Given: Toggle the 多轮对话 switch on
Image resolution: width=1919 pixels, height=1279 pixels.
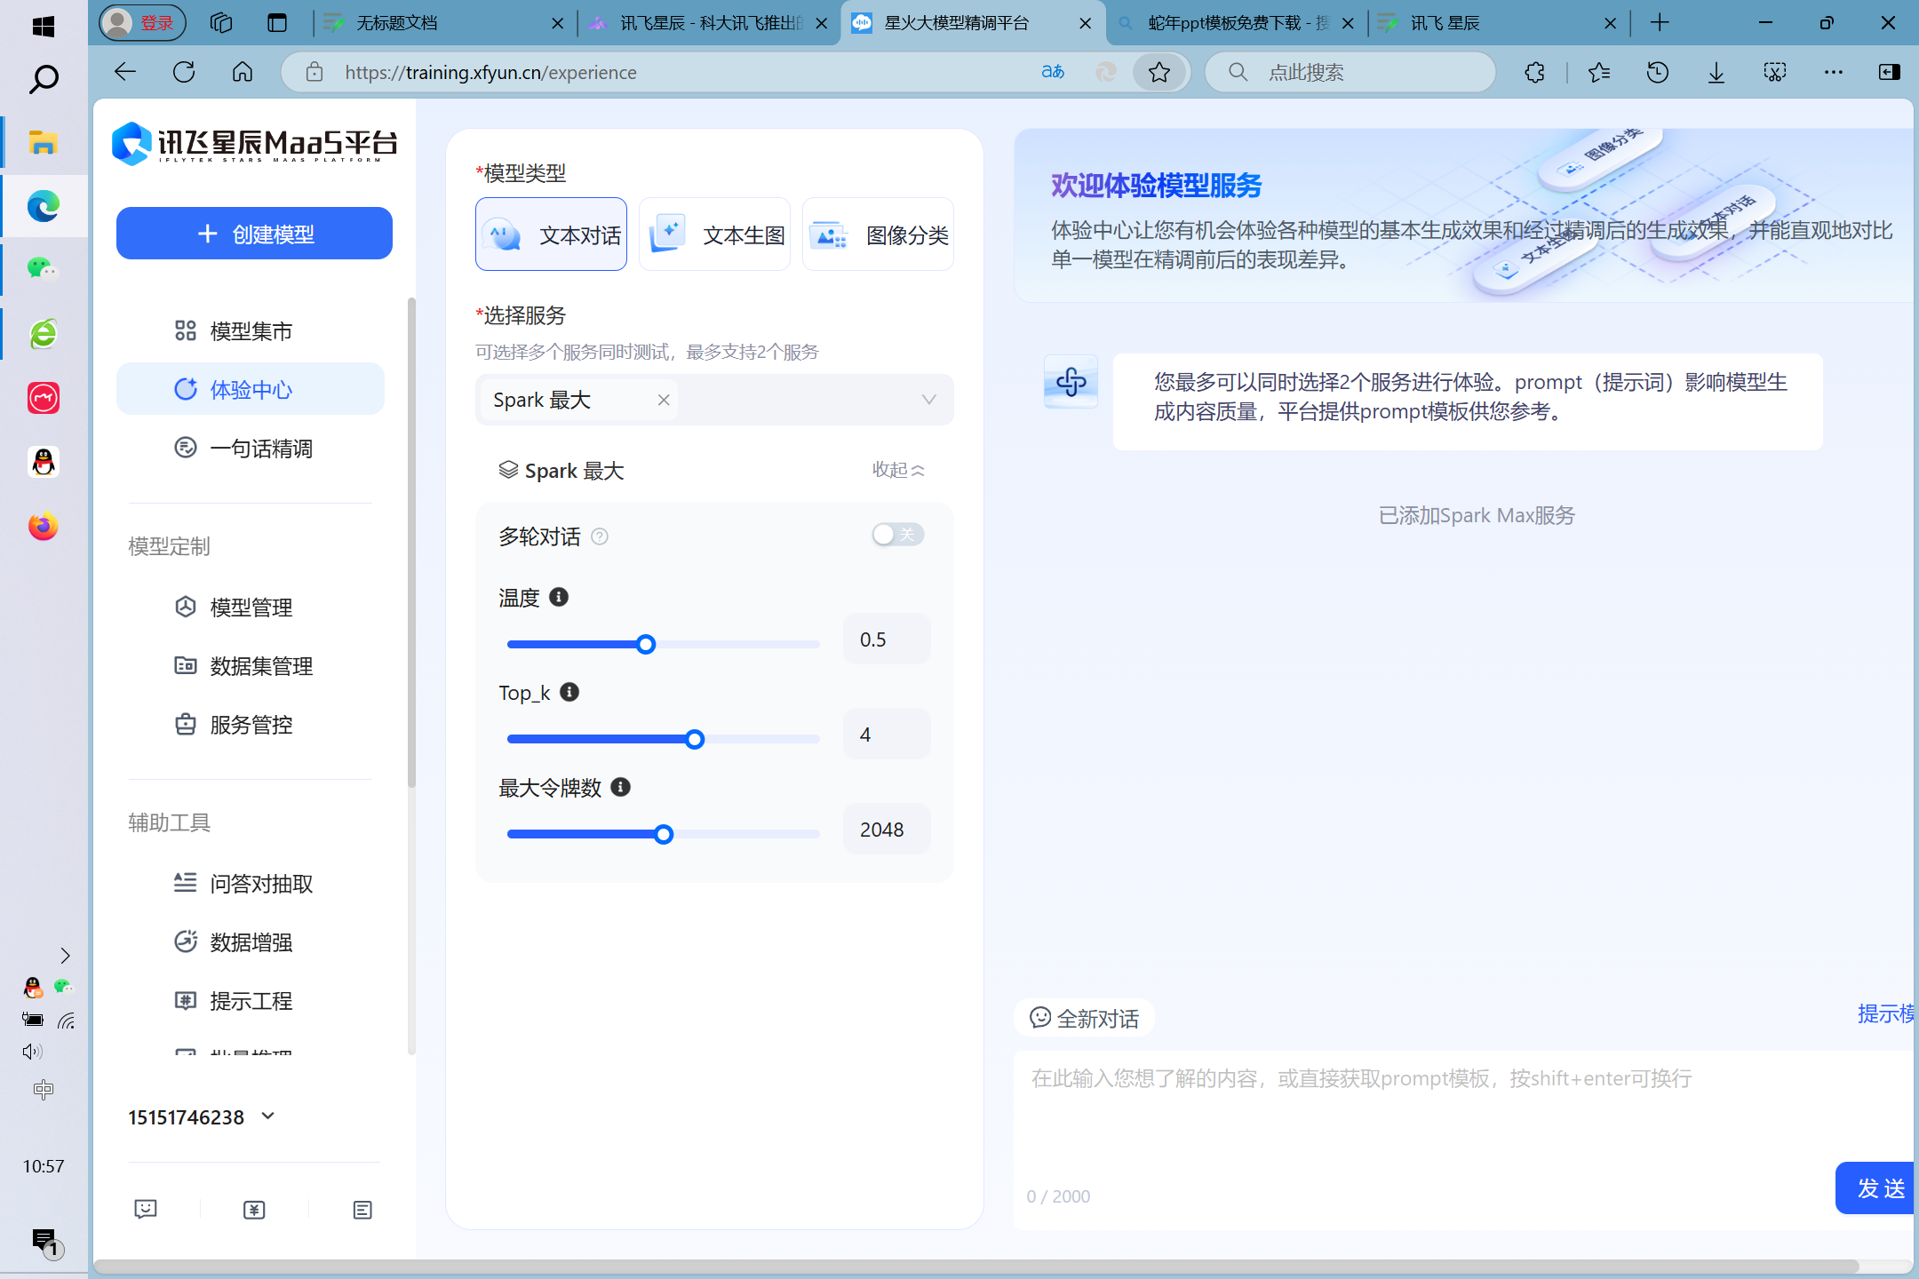Looking at the screenshot, I should (897, 535).
